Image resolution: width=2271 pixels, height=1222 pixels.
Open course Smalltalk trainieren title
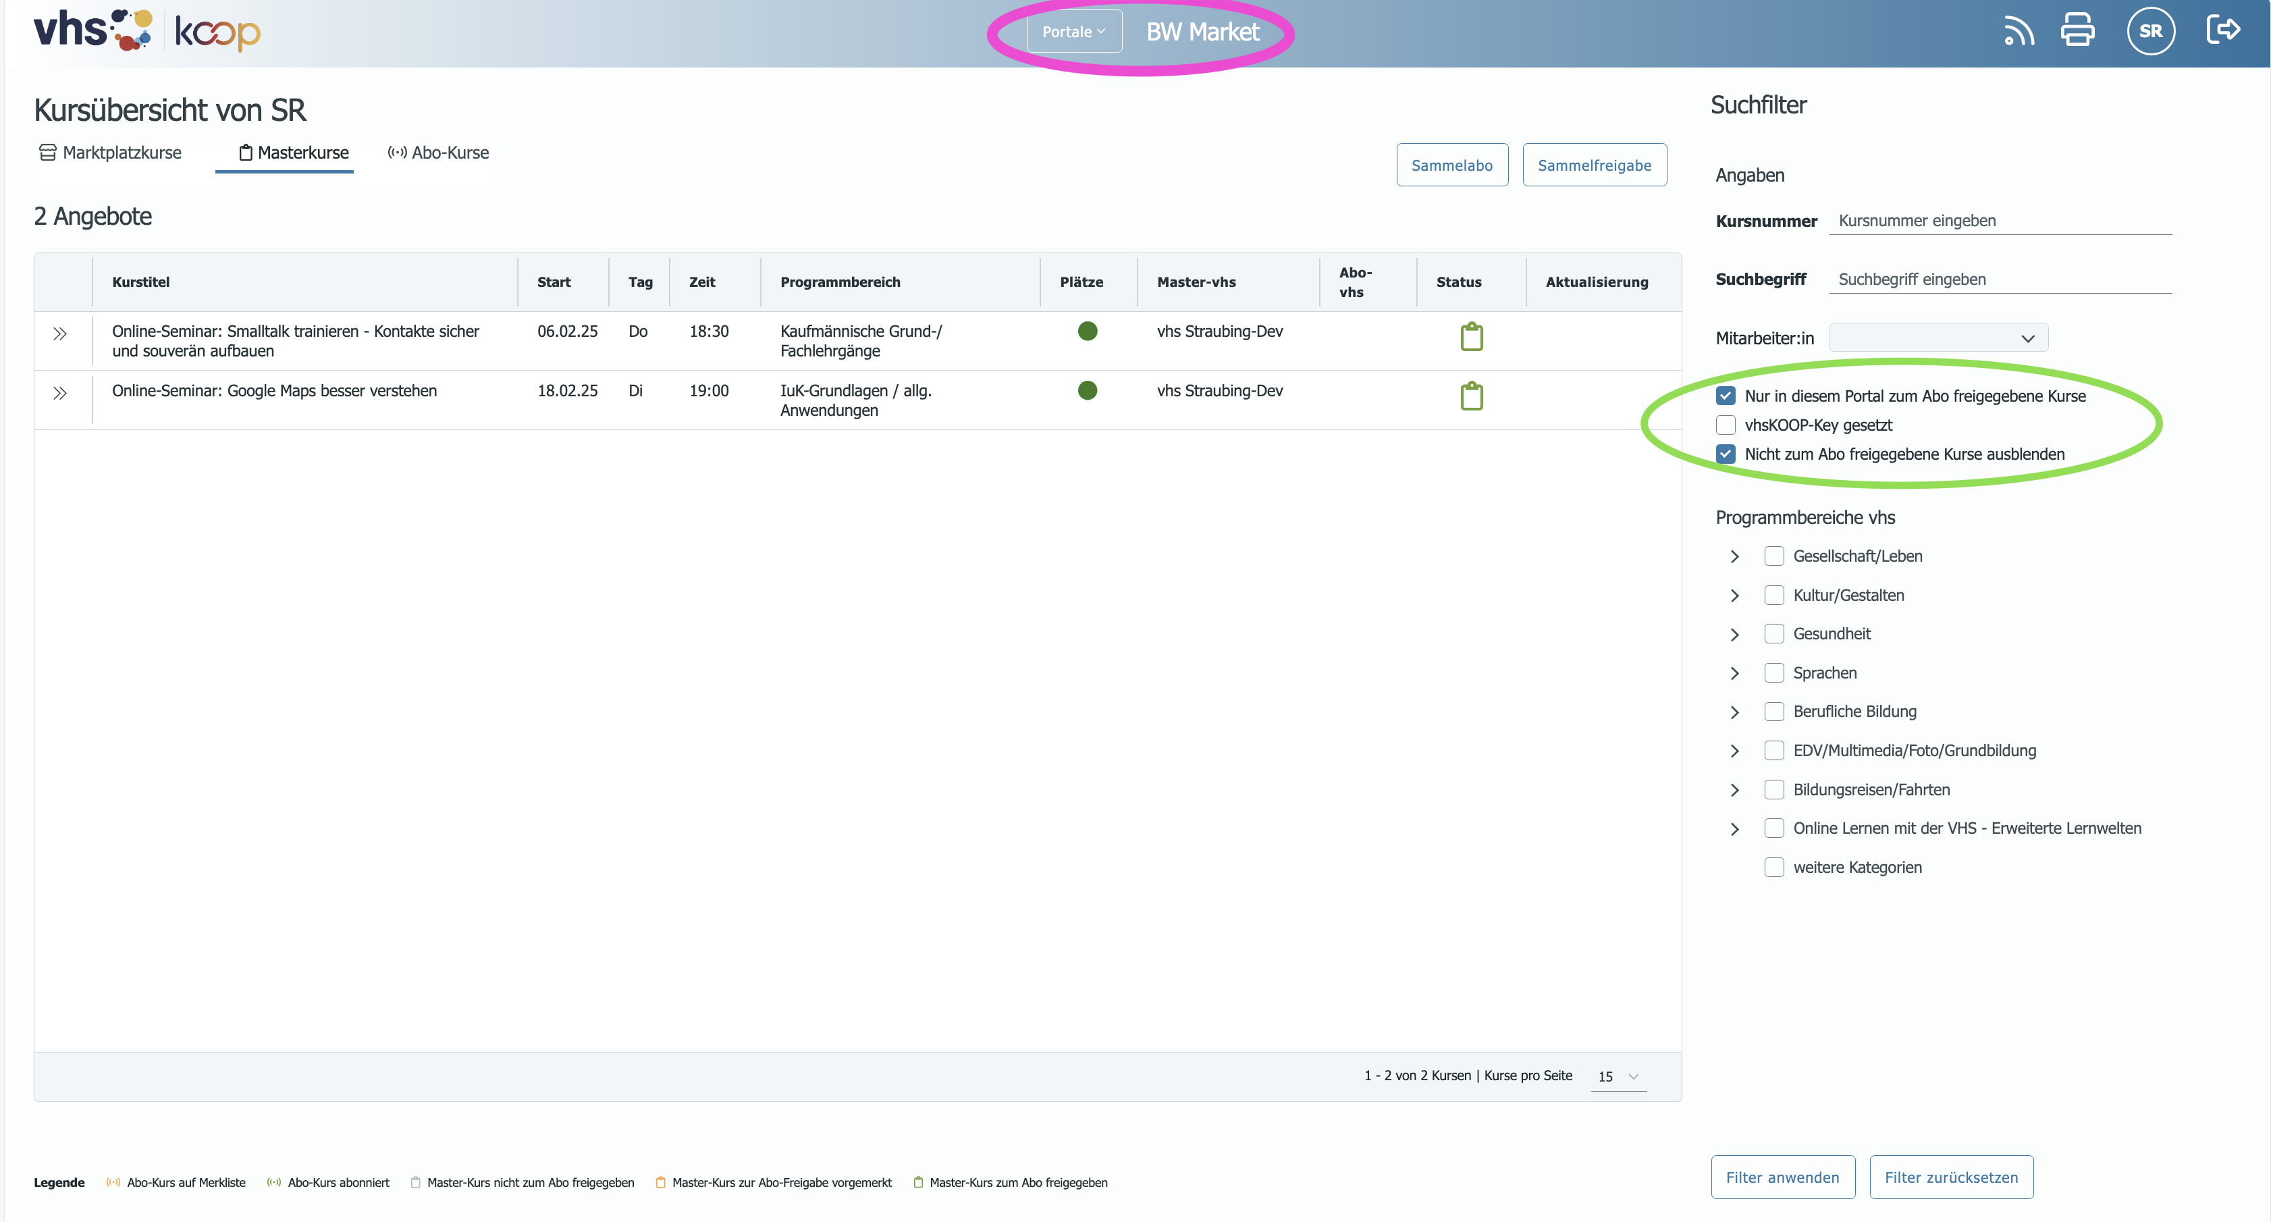coord(295,341)
